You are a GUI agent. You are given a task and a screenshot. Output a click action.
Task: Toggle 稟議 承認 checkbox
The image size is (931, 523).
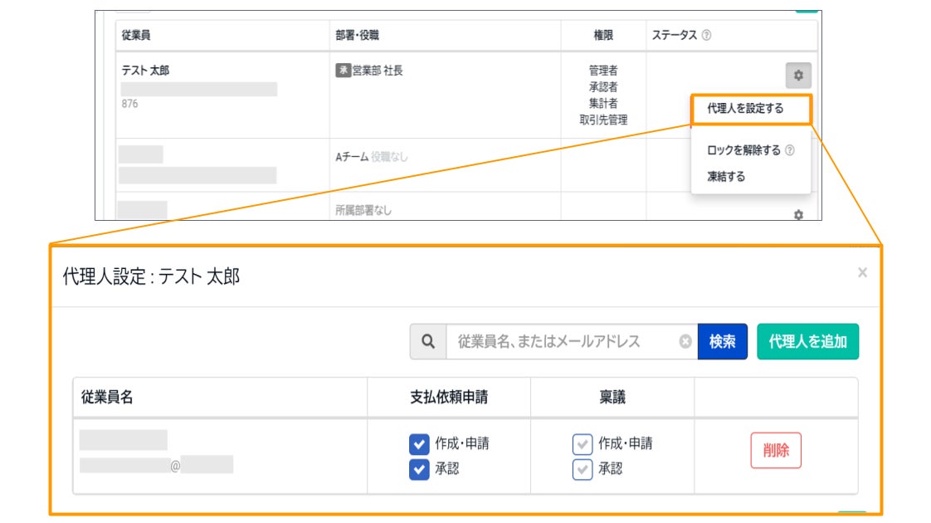point(582,470)
